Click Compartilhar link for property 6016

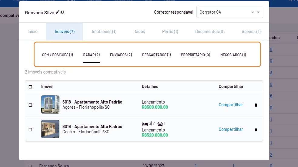click(231, 129)
